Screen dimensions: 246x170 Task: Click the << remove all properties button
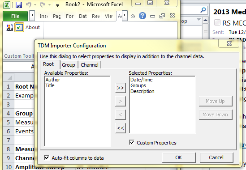121,128
